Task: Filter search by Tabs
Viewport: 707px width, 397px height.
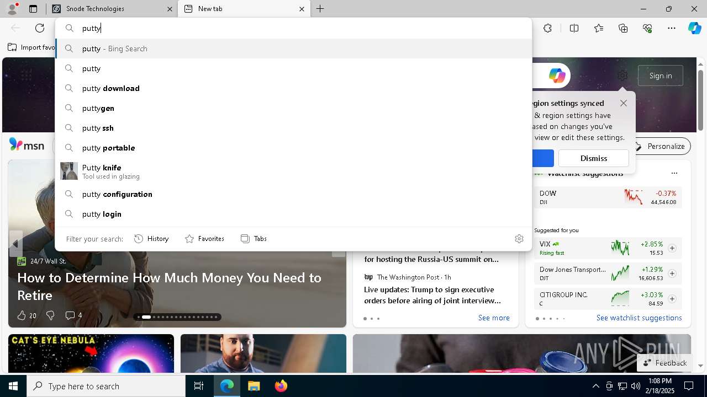Action: (254, 239)
